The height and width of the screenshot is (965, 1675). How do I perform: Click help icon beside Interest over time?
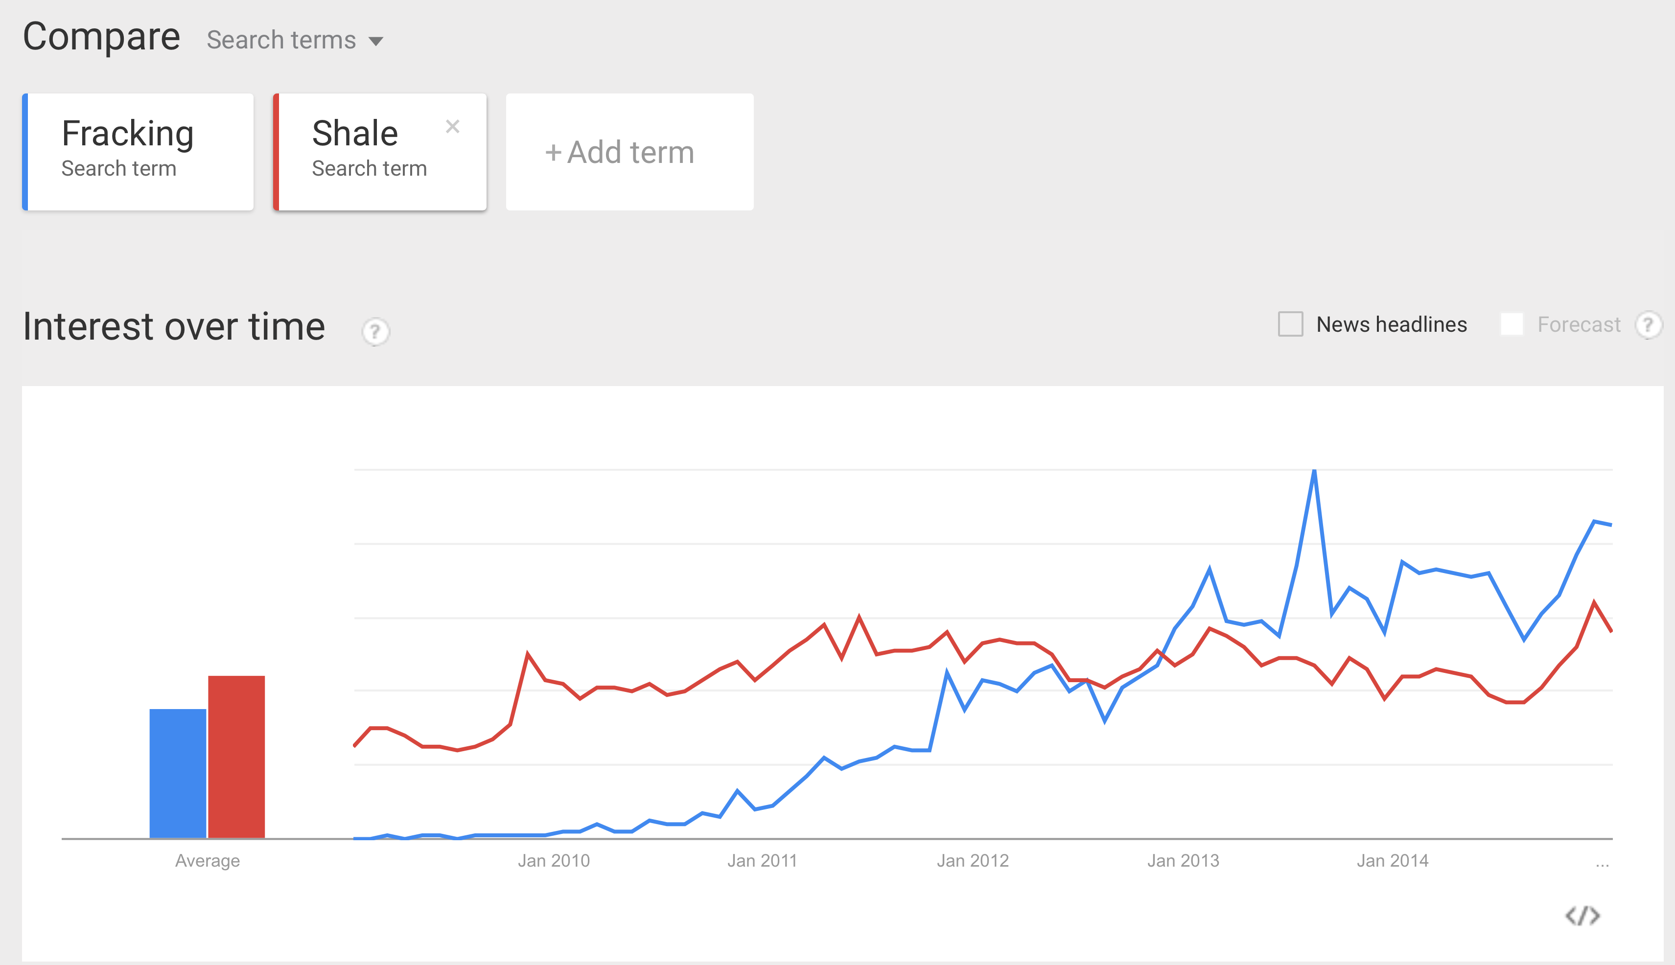click(375, 331)
